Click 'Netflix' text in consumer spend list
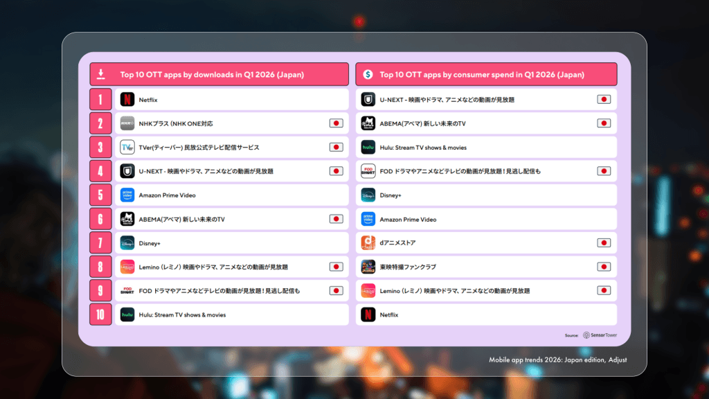 tap(389, 315)
